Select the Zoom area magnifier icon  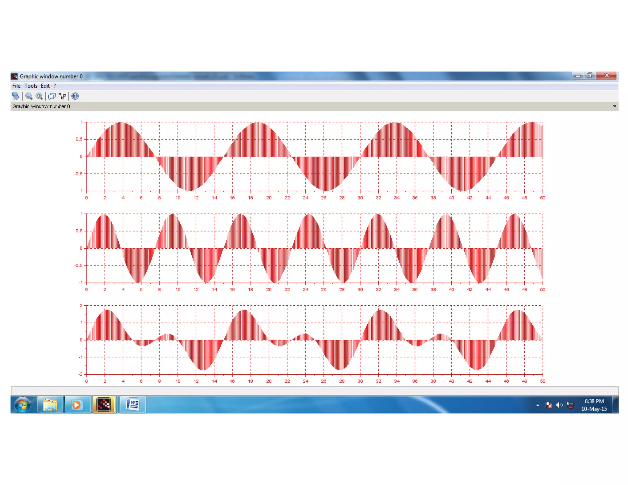tap(29, 96)
